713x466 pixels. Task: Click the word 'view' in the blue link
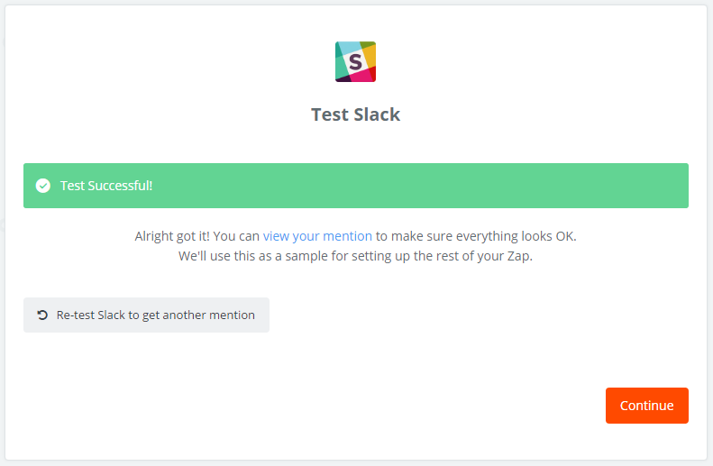pos(276,236)
